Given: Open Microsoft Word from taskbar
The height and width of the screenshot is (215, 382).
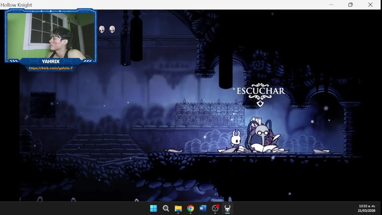Looking at the screenshot, I should pos(203,208).
